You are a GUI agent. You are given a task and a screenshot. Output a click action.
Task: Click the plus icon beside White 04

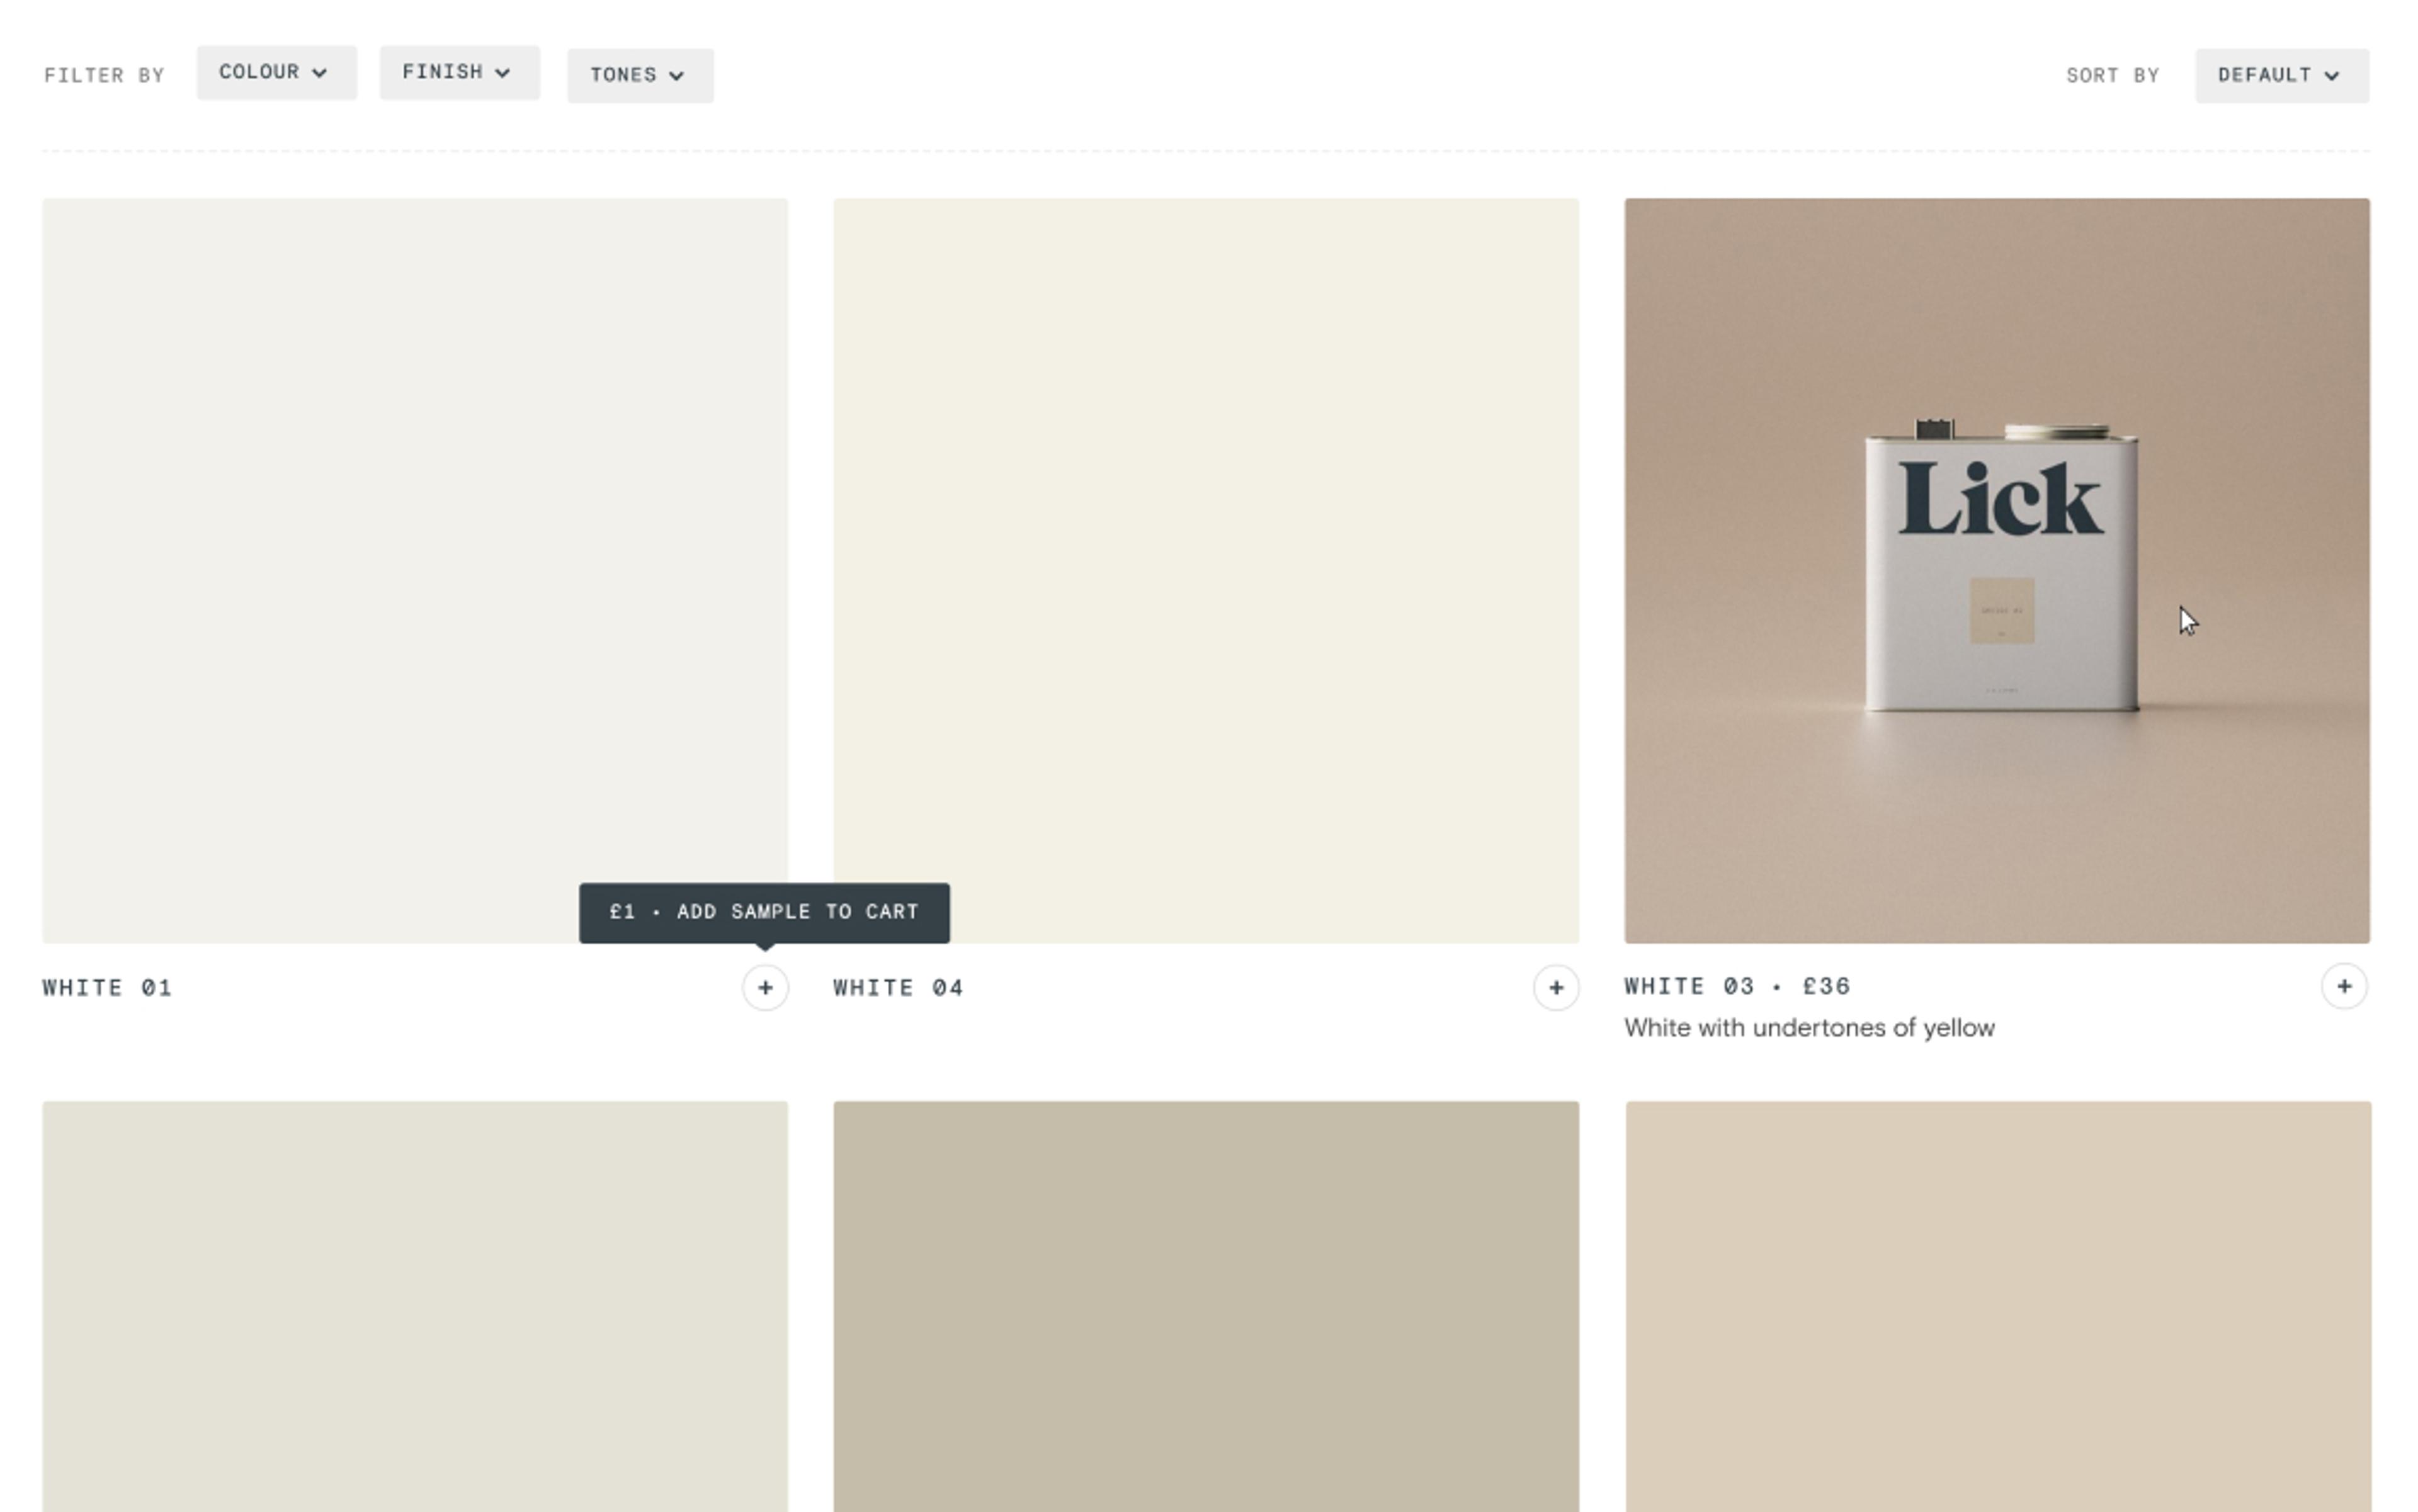pyautogui.click(x=1556, y=988)
